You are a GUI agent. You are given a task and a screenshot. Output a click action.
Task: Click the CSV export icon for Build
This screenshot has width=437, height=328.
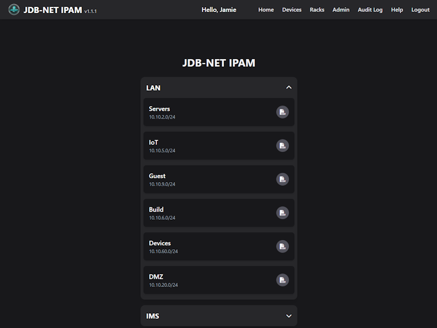pos(282,213)
